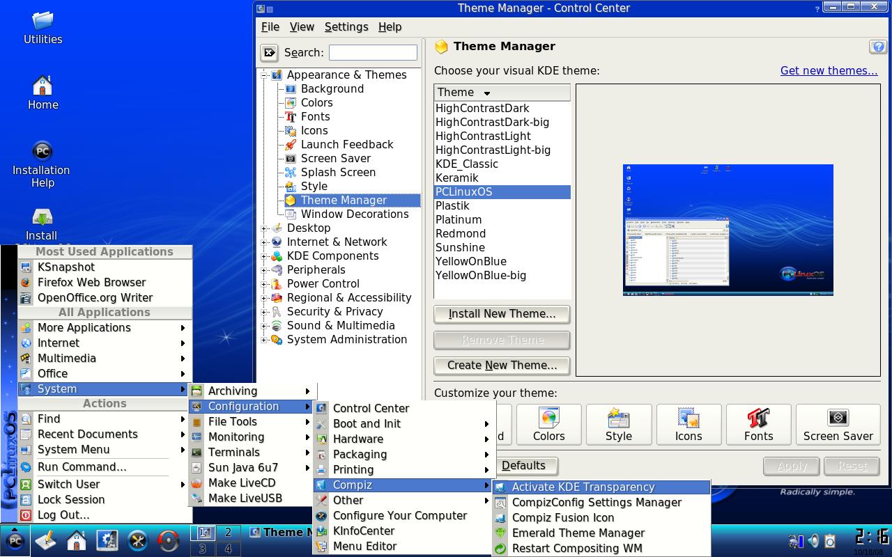Choose Log Out from the start menu
The width and height of the screenshot is (892, 557).
click(x=105, y=515)
